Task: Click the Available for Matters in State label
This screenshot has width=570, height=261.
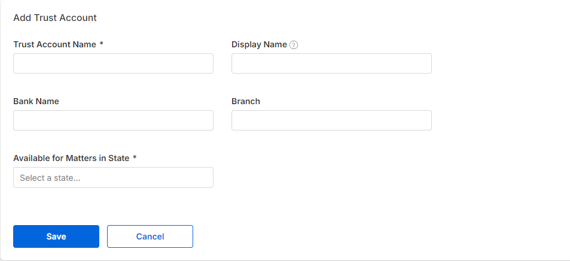Action: coord(71,158)
